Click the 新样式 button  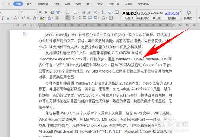click(x=189, y=15)
